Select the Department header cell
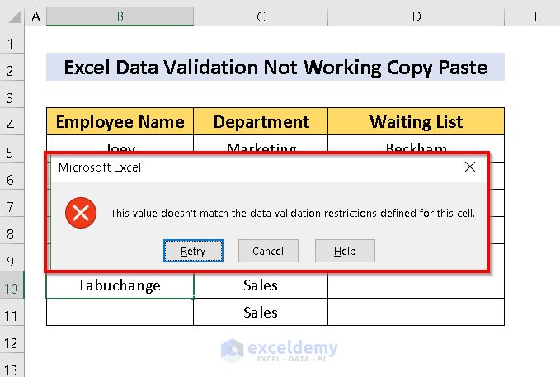The width and height of the screenshot is (560, 377). 261,122
